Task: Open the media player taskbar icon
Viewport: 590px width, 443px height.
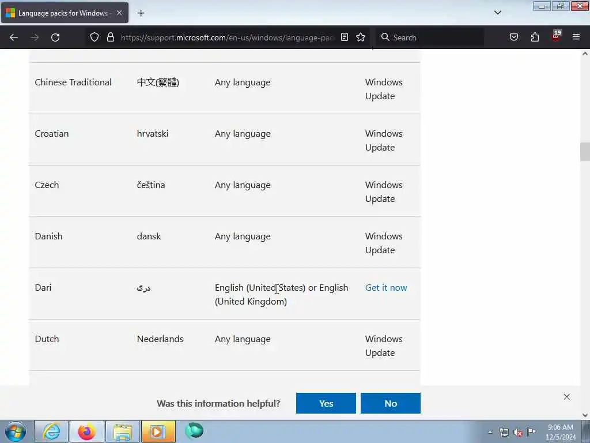Action: pos(158,431)
